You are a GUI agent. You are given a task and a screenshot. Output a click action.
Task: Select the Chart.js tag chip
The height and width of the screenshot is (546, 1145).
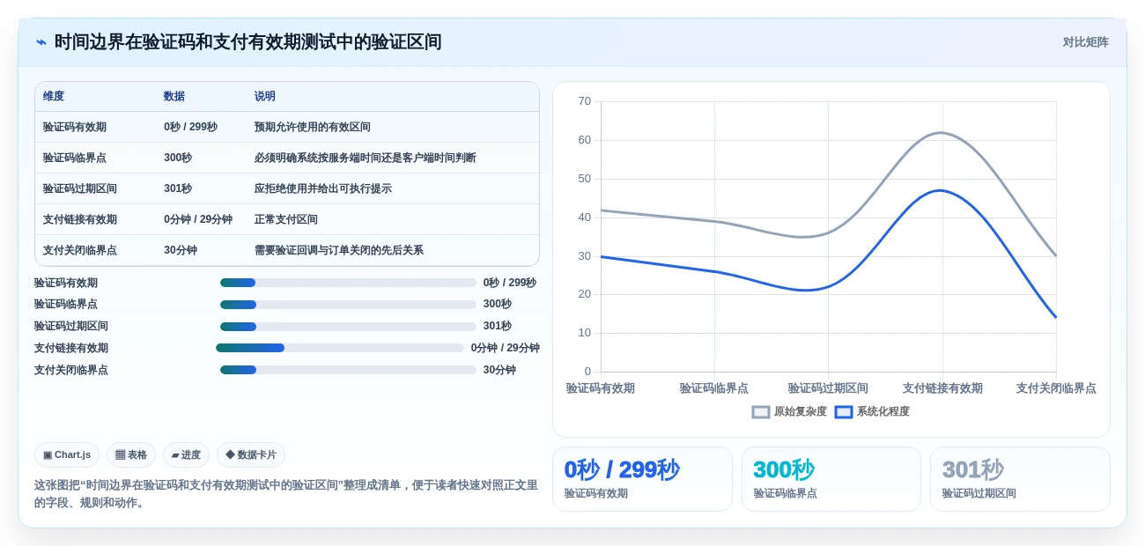67,454
